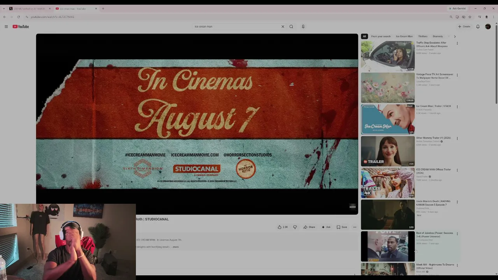Screen dimensions: 498x280
Task: Switch to the ice cream man YouTube tab
Action: click(76, 9)
